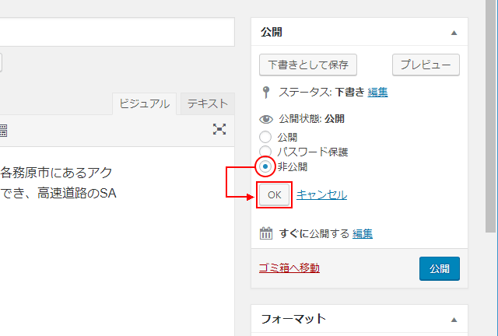Click the プレビュー button
498x336 pixels.
(x=426, y=65)
